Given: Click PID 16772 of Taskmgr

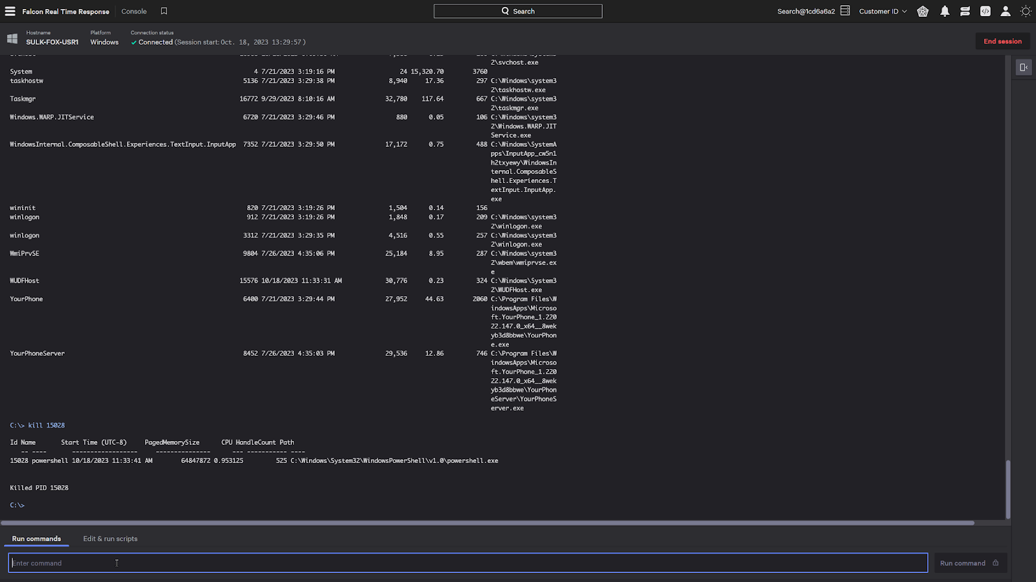Looking at the screenshot, I should click(249, 99).
